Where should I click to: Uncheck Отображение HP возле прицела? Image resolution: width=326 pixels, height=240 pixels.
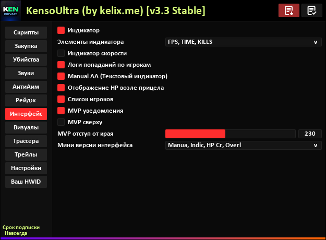tap(61, 88)
